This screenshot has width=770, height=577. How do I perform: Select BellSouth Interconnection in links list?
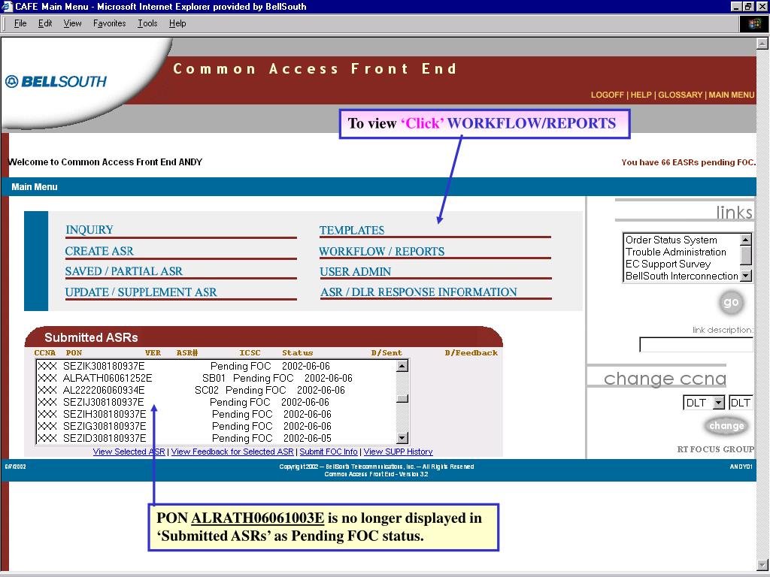point(681,276)
